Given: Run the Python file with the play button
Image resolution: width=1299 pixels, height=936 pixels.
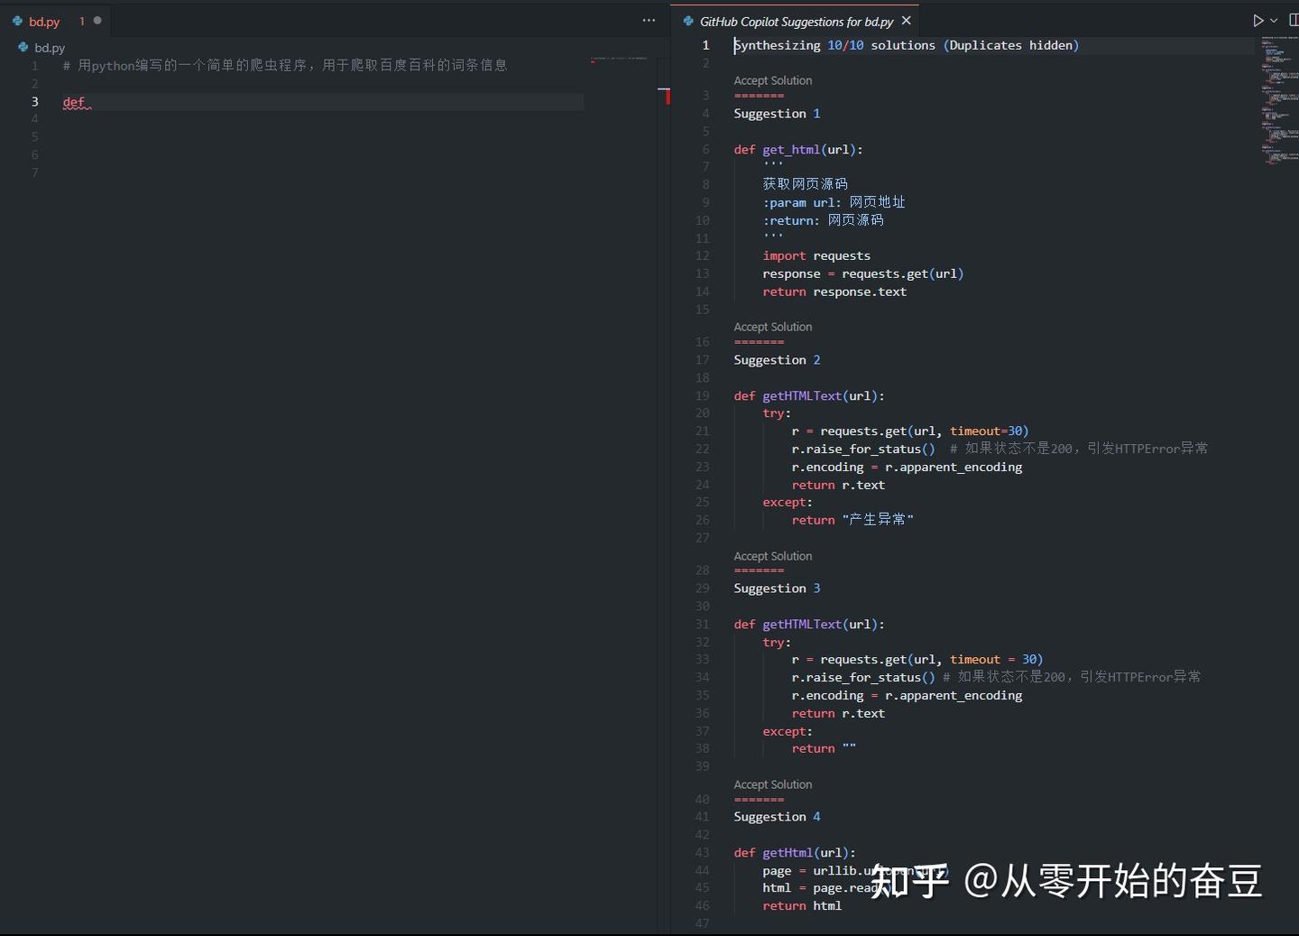Looking at the screenshot, I should coord(1257,20).
